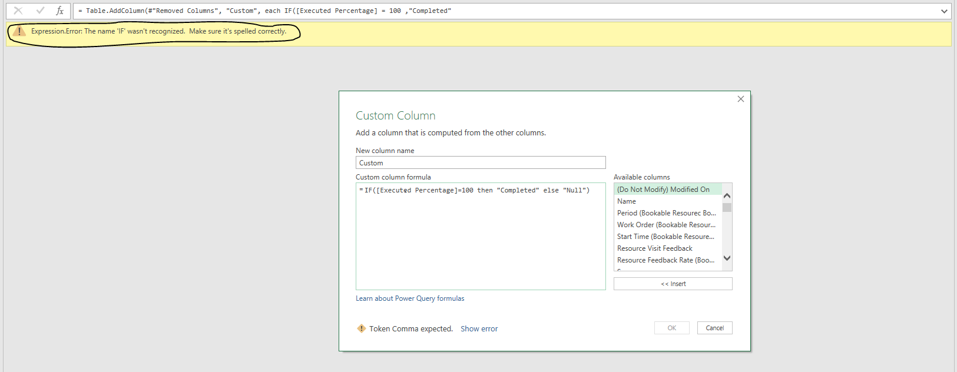This screenshot has width=957, height=372.
Task: Click the Token Comma expected warning icon
Action: point(361,328)
